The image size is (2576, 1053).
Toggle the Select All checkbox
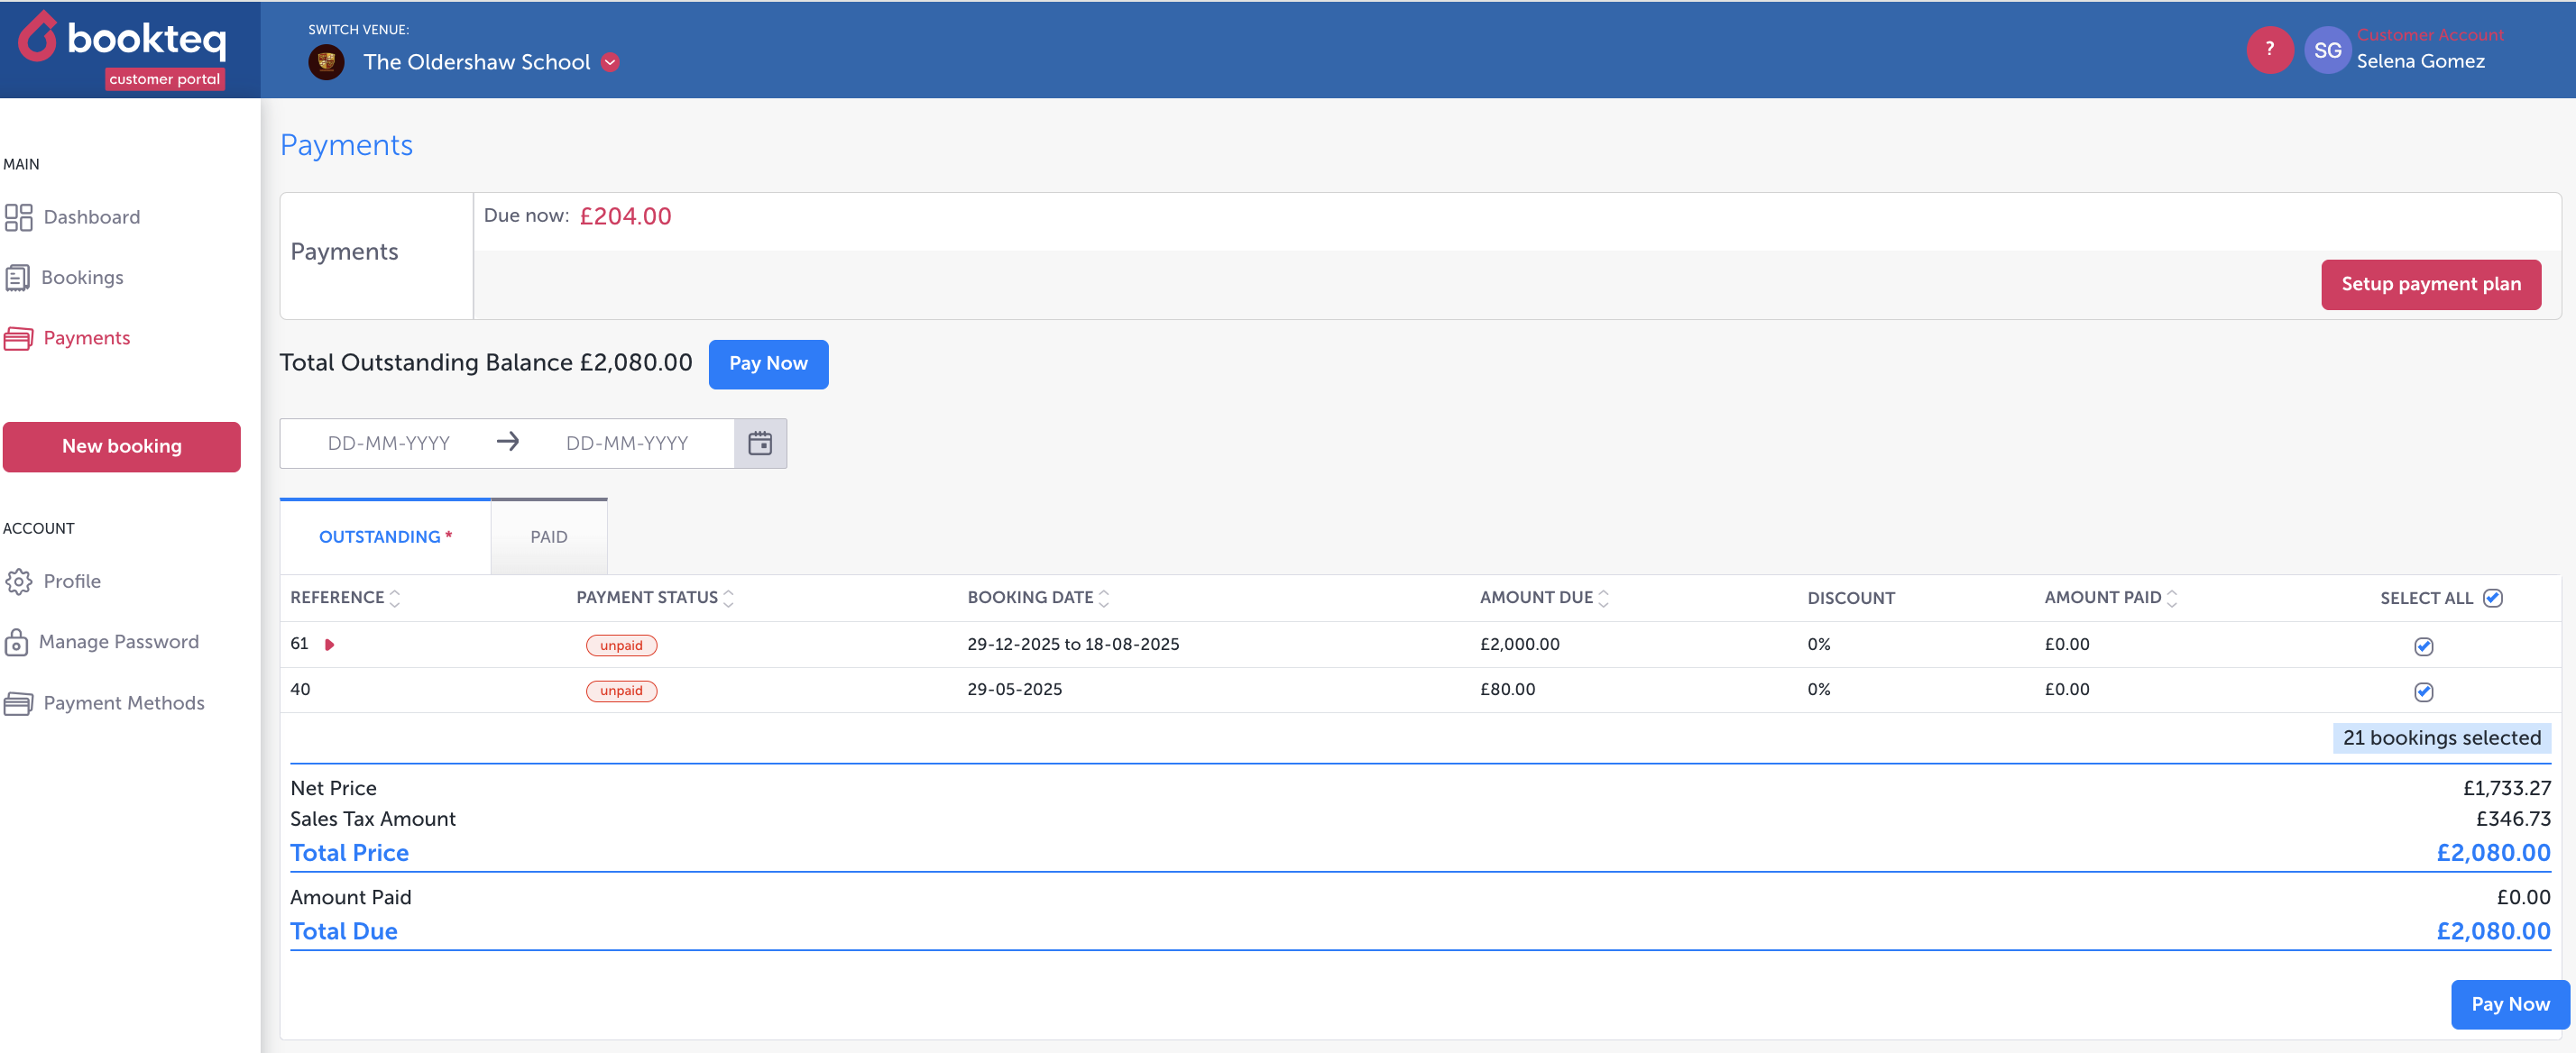tap(2493, 598)
